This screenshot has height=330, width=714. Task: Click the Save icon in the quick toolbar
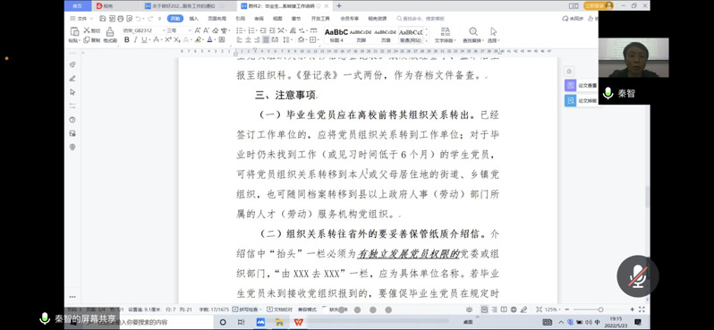103,19
